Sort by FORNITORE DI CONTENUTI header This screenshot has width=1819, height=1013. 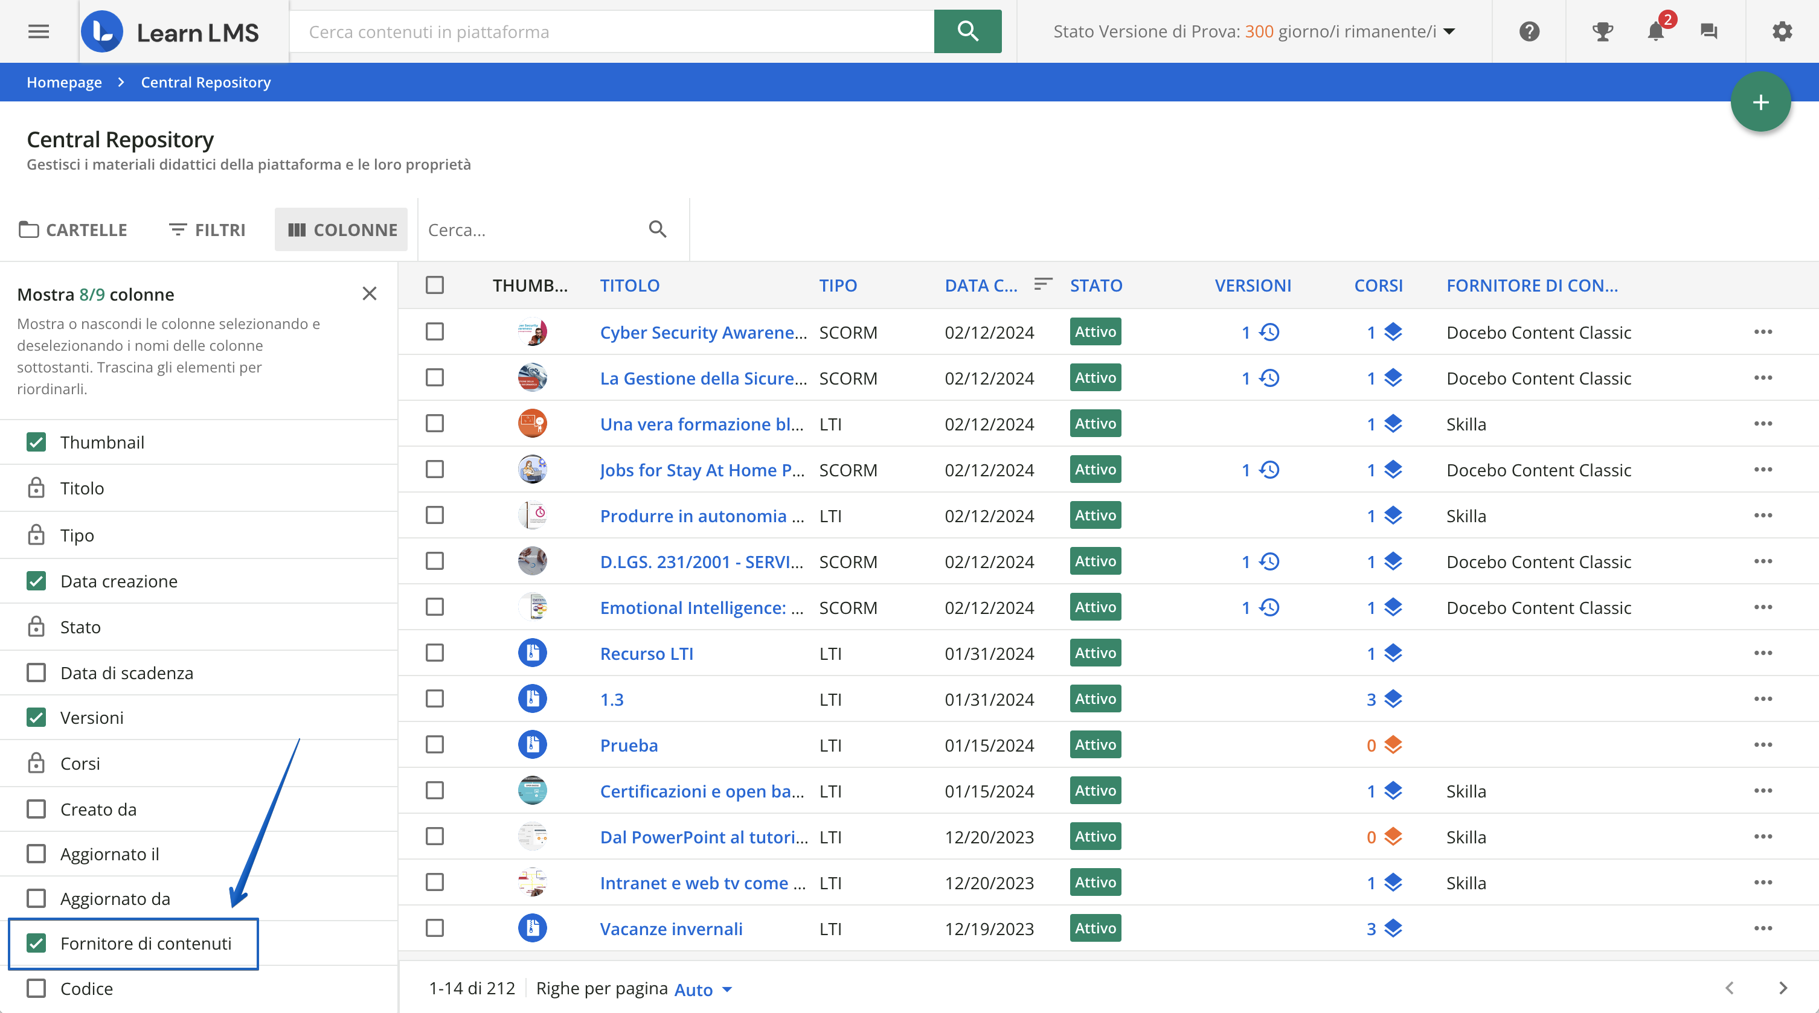tap(1532, 285)
